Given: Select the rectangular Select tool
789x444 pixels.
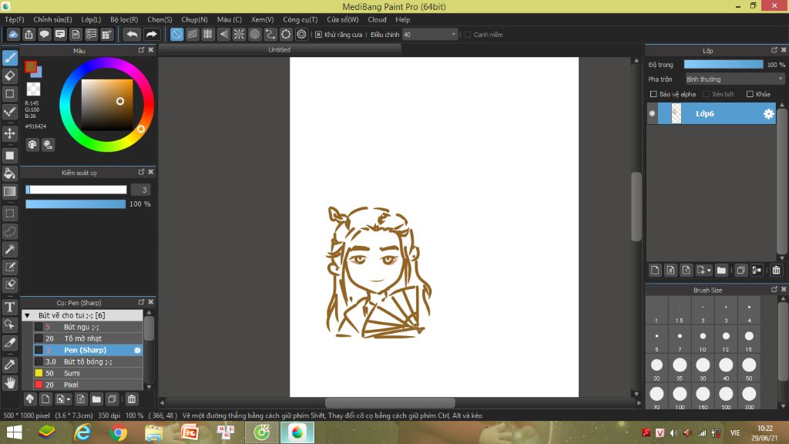Looking at the screenshot, I should (9, 214).
